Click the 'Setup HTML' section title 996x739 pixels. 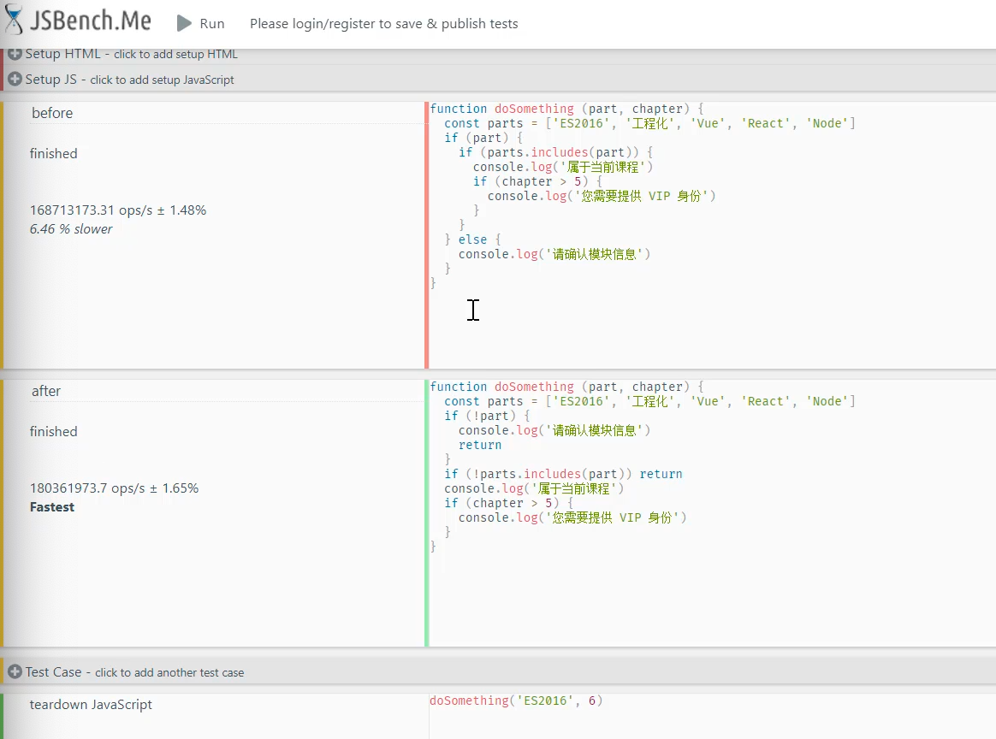(x=62, y=54)
